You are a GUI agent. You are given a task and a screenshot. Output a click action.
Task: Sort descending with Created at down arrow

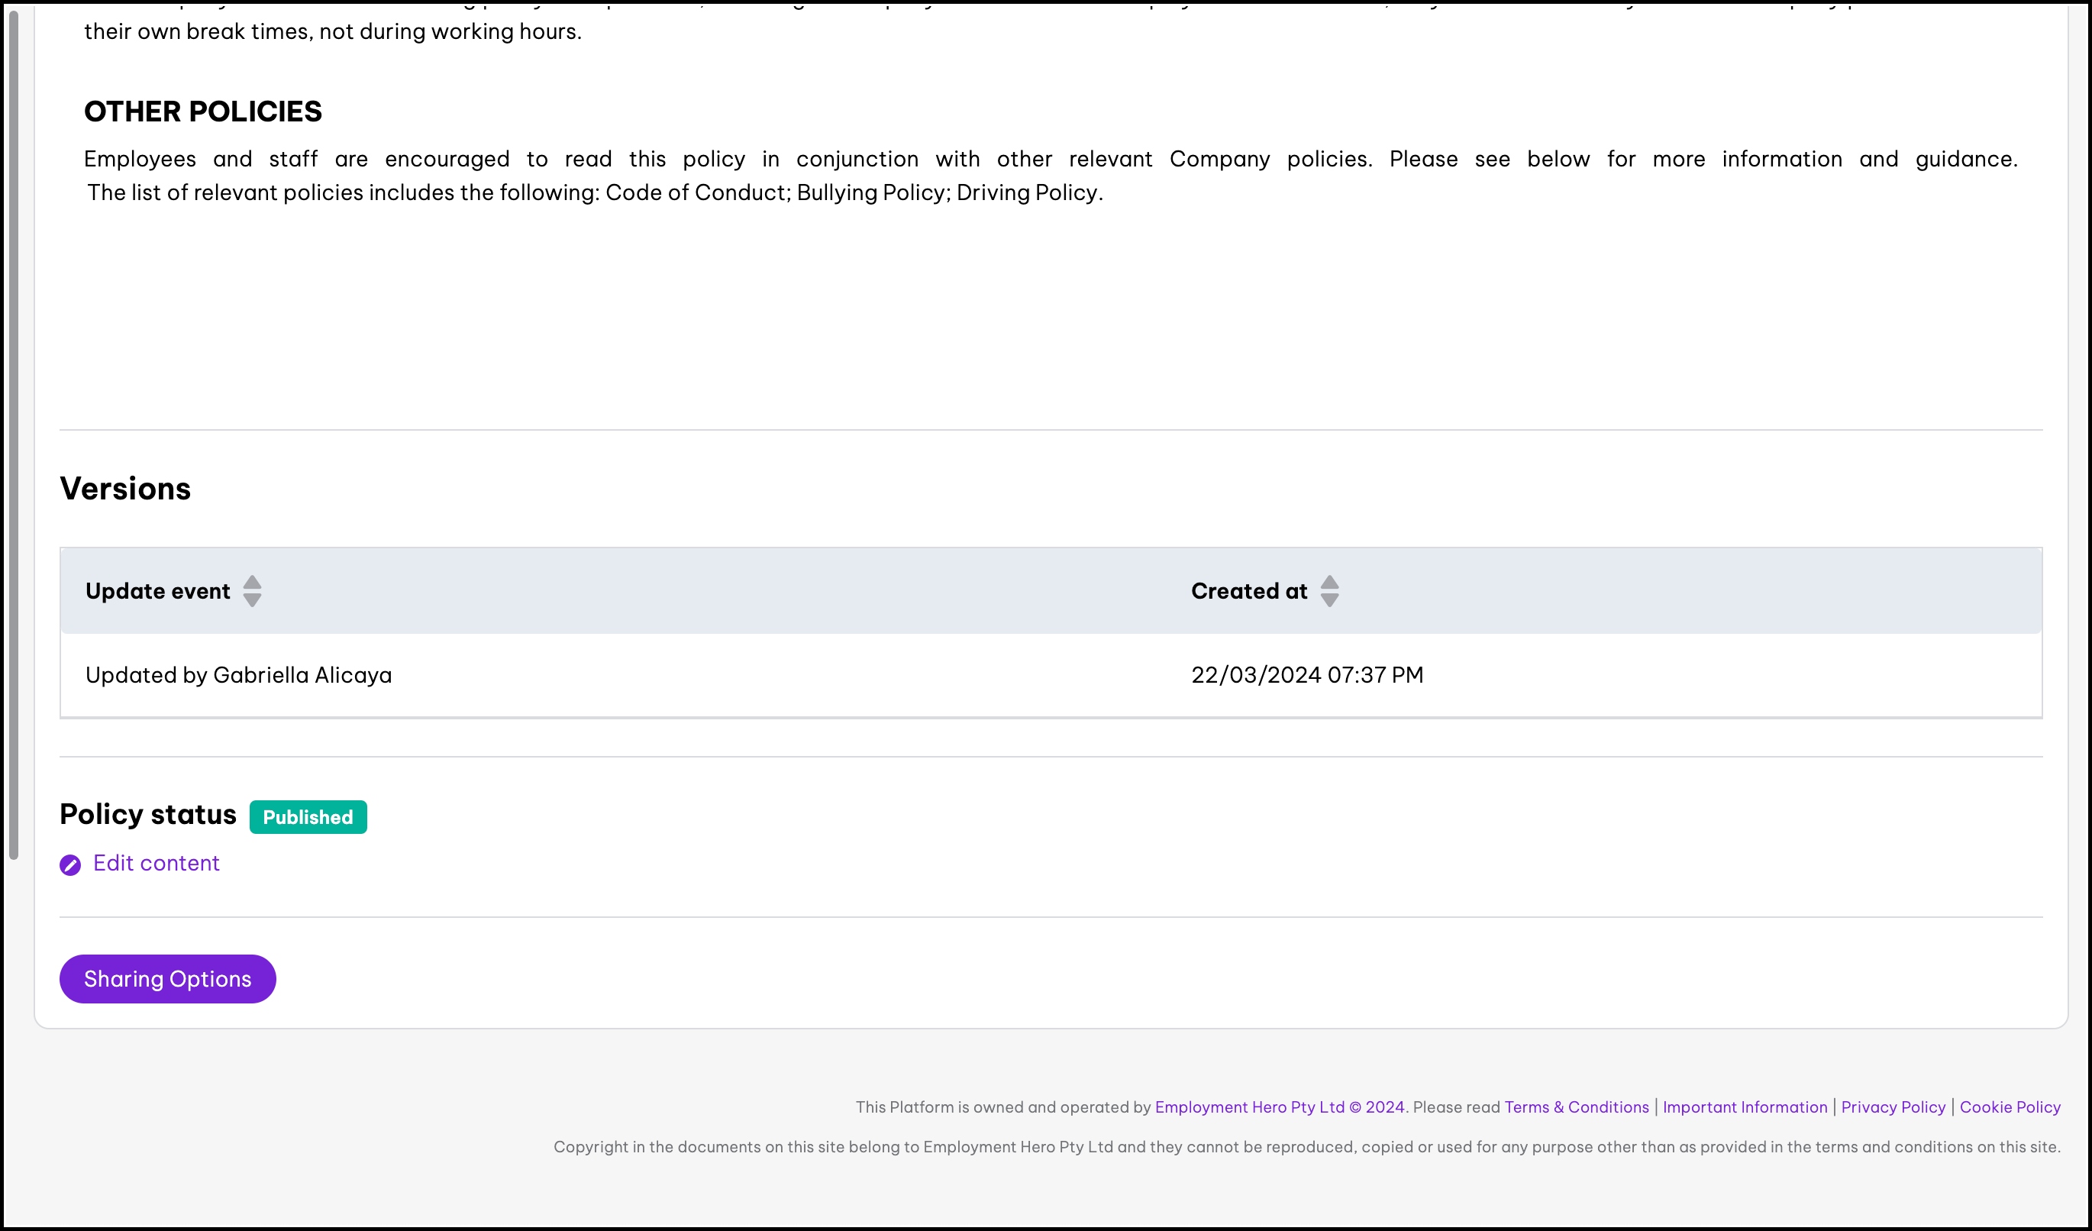[1329, 600]
